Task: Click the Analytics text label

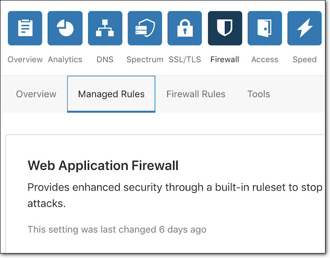Action: point(65,59)
